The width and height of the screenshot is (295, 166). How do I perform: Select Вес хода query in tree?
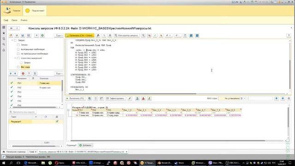click(25, 67)
